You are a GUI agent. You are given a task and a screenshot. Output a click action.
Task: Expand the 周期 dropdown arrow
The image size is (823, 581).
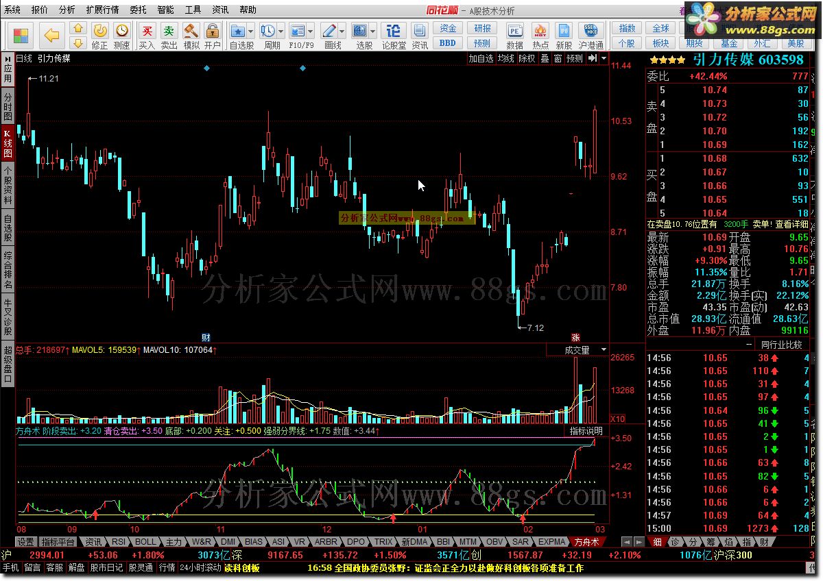(x=281, y=32)
